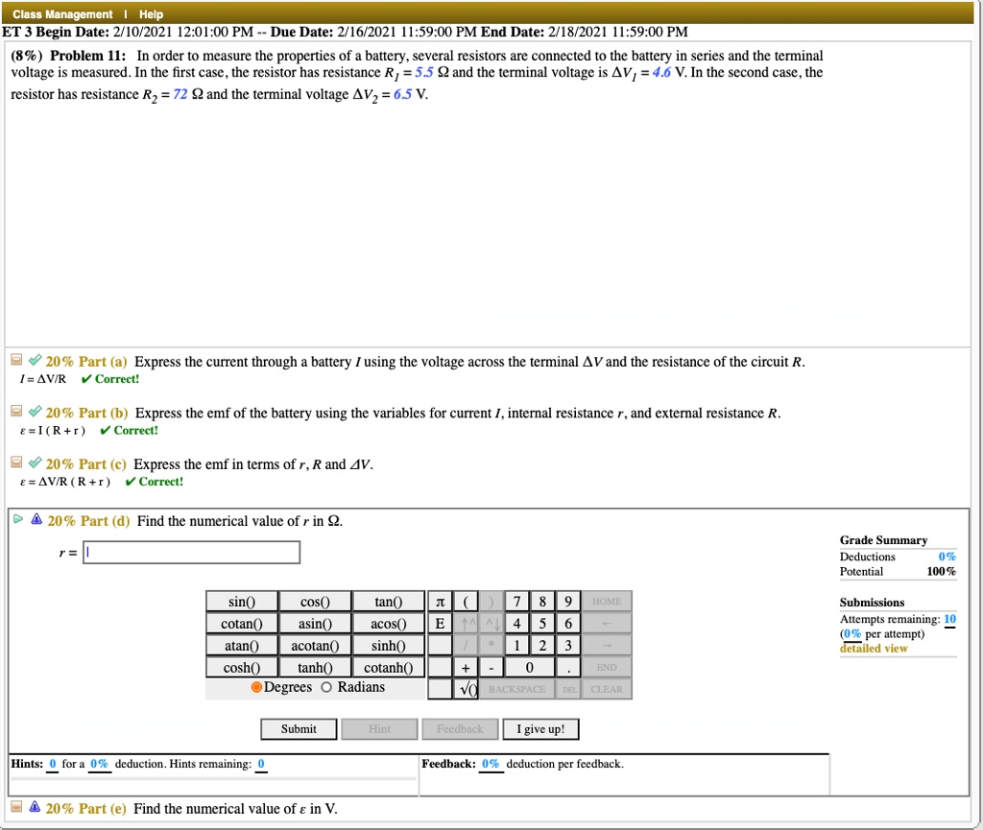Click the open parenthesis key
983x830 pixels.
466,602
